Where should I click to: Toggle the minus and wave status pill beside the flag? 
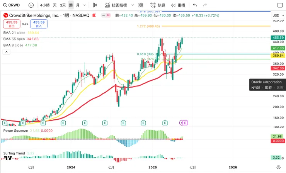[106, 15]
